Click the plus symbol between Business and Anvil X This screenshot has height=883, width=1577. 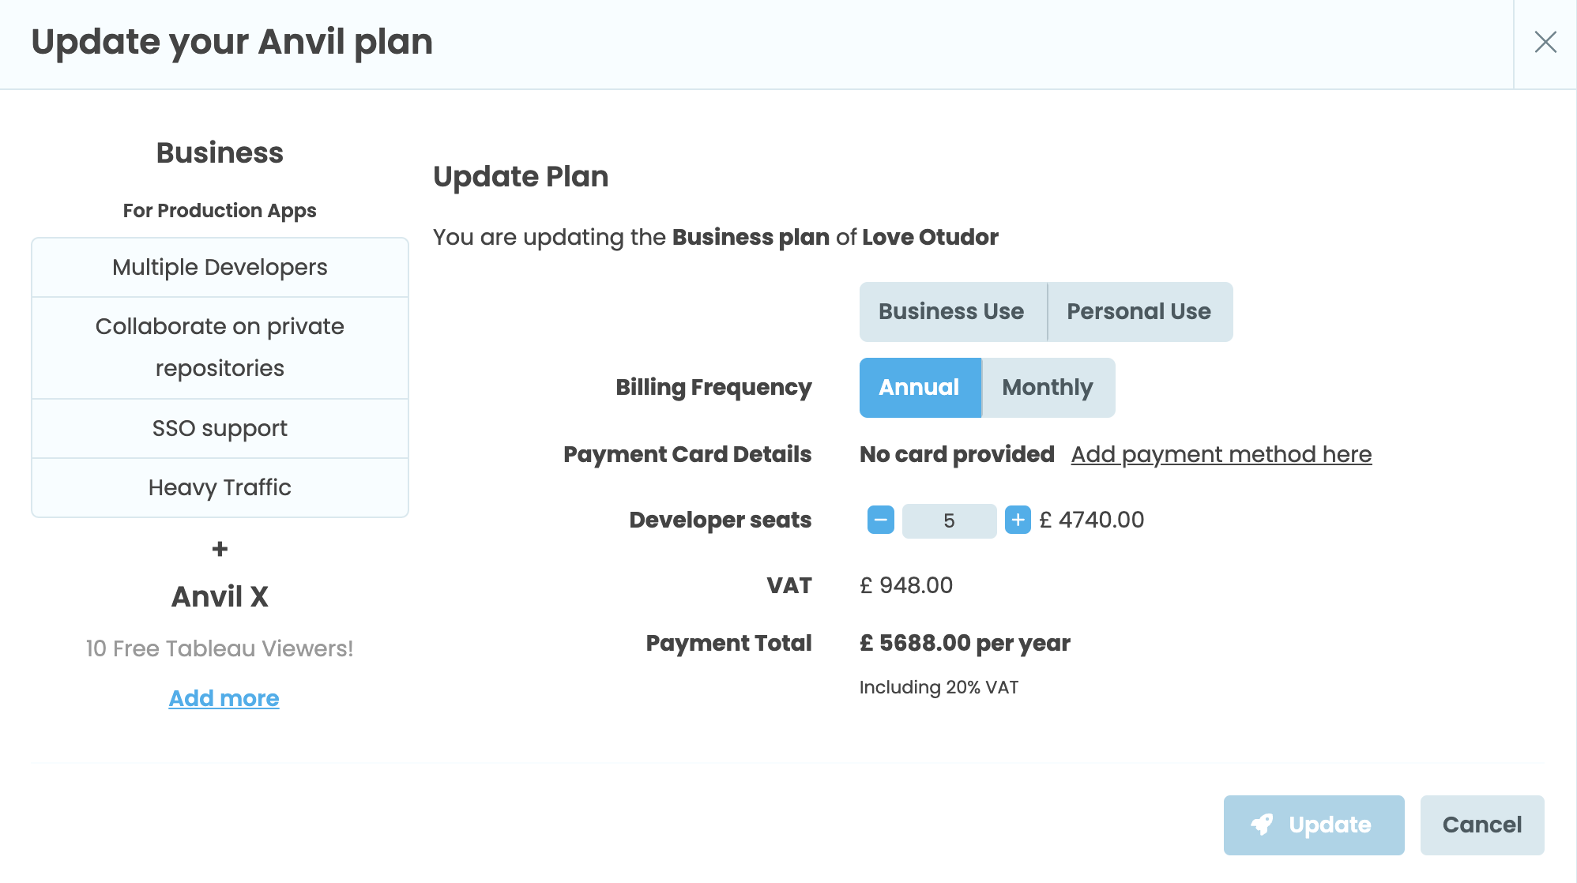220,550
